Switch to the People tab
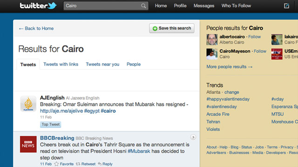The width and height of the screenshot is (298, 167). (x=134, y=64)
